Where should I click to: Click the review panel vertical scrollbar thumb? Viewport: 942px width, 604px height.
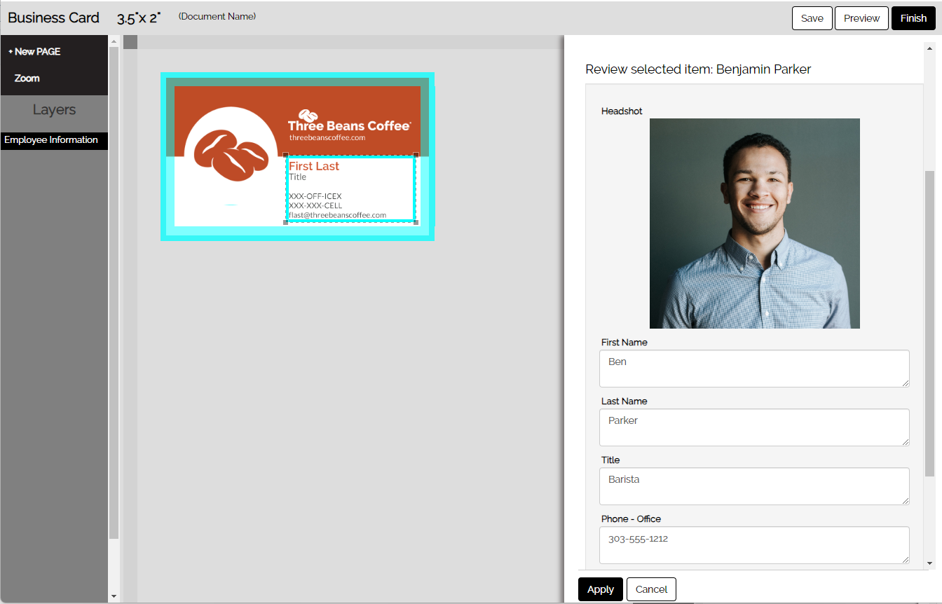930,322
